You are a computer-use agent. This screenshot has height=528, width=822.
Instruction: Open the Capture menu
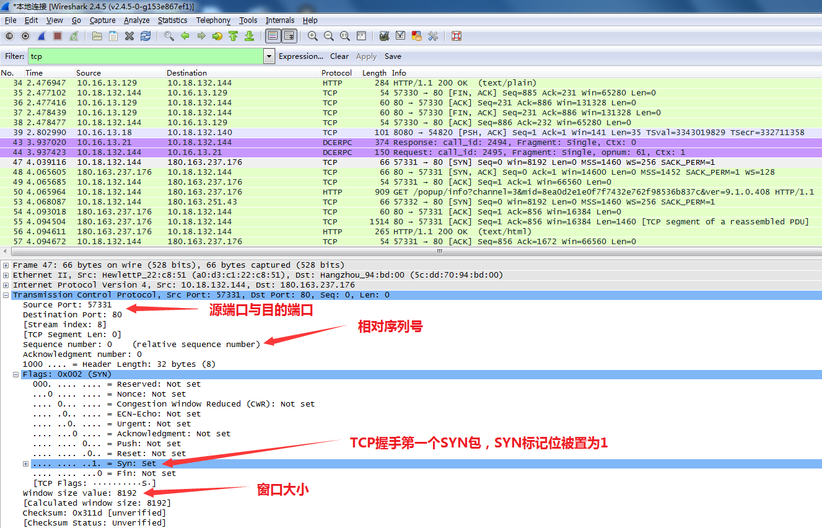(x=103, y=20)
